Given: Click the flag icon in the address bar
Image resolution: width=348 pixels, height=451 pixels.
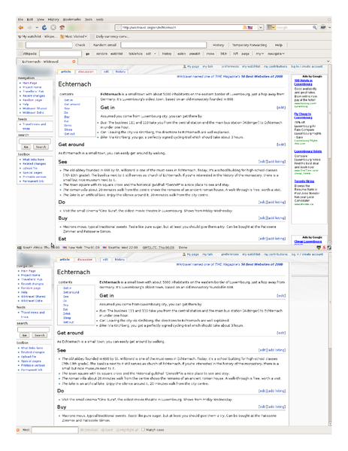Looking at the screenshot, I should [x=250, y=28].
